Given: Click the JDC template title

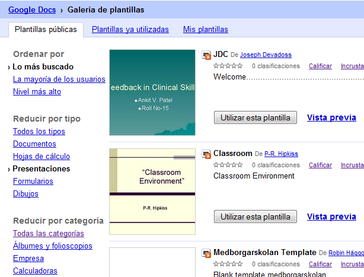Looking at the screenshot, I should tap(221, 55).
